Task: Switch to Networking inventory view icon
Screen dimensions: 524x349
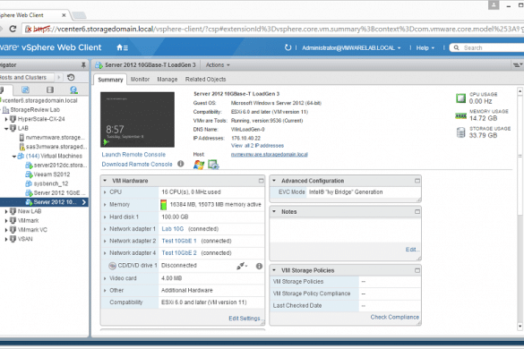Action: click(73, 89)
